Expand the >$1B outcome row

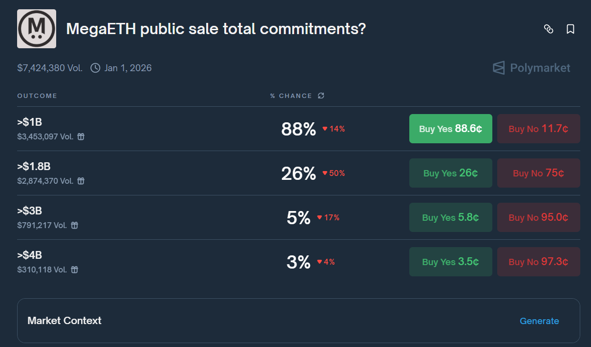147,129
